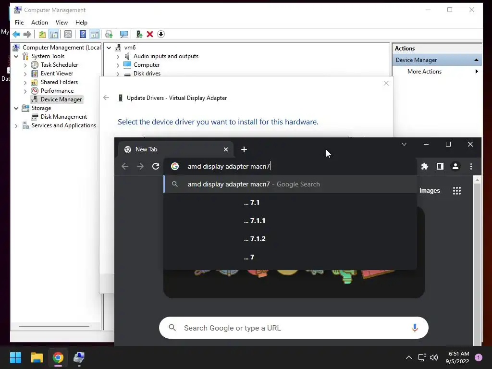Screen dimensions: 492x369
Task: Open the Help menu
Action: pyautogui.click(x=81, y=23)
